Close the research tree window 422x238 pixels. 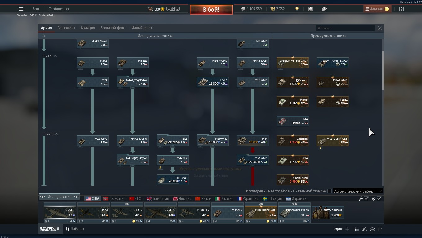point(379,28)
